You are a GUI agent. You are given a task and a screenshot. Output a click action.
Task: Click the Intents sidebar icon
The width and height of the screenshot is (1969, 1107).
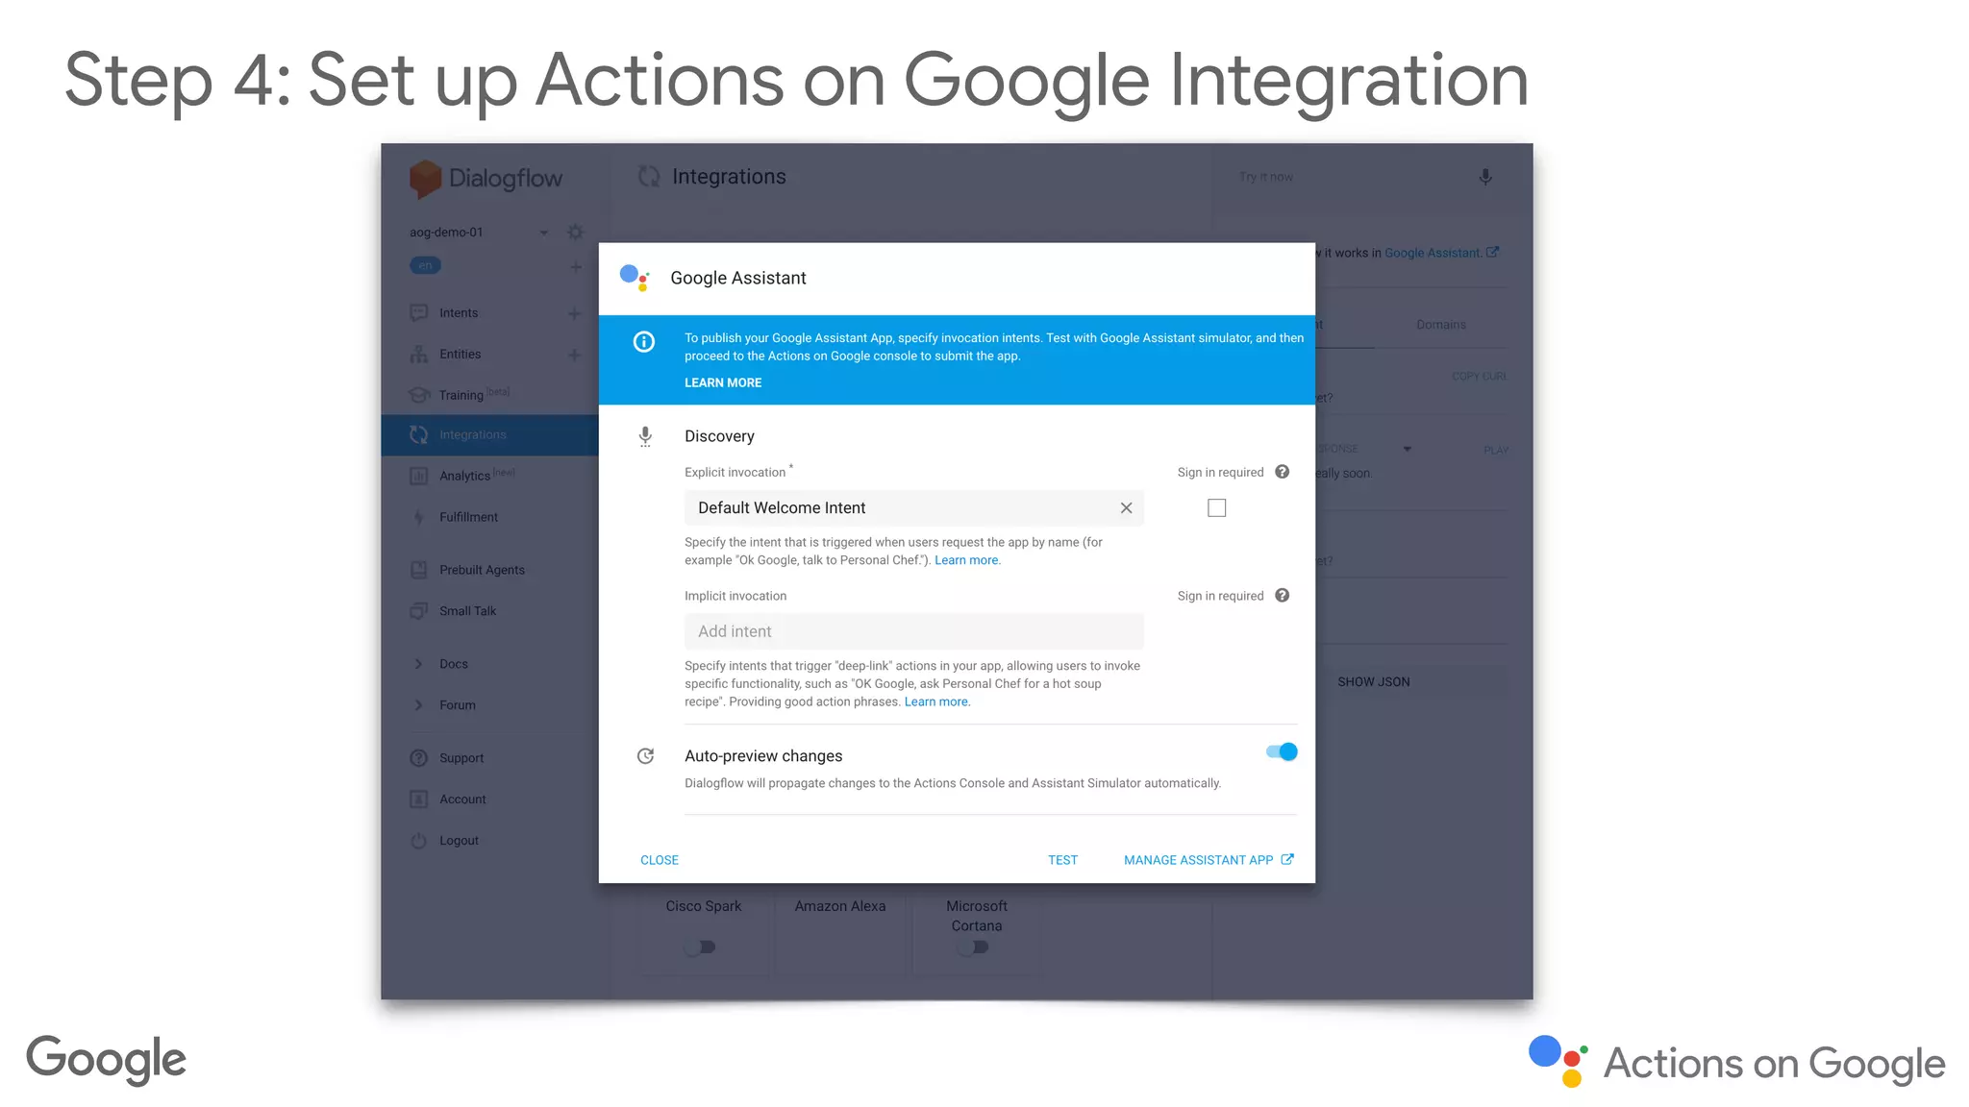[419, 312]
